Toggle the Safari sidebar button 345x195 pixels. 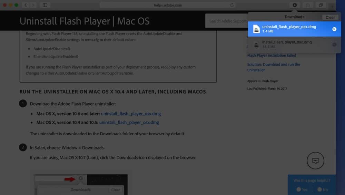click(x=45, y=5)
